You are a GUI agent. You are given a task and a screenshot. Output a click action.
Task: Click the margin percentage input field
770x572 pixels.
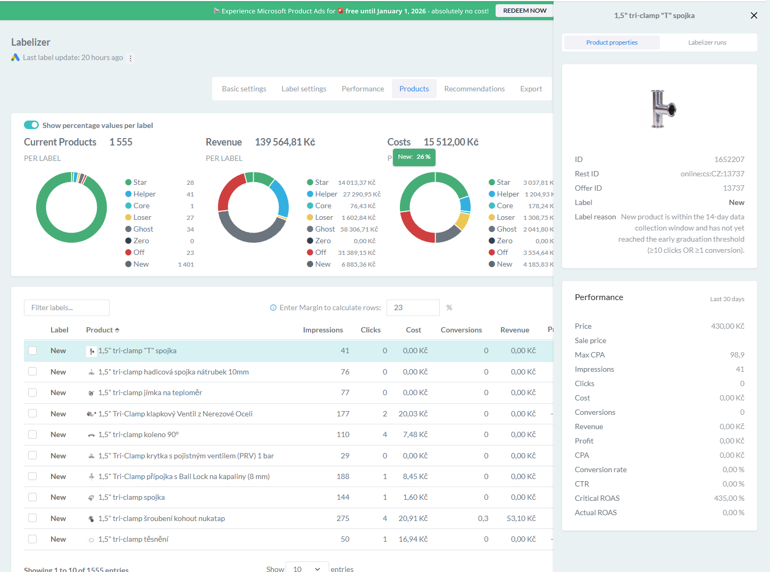pos(413,308)
